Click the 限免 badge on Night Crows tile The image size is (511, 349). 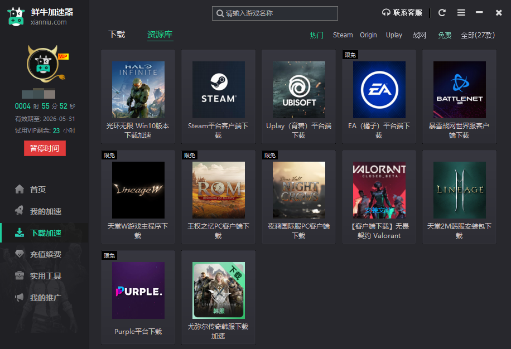tap(270, 156)
